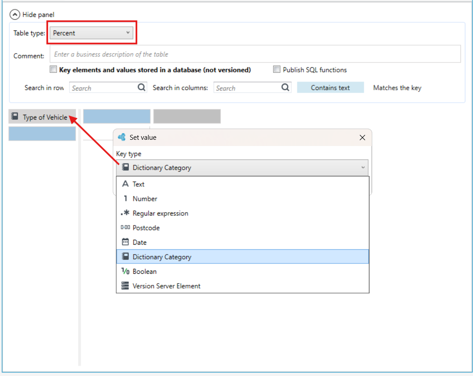This screenshot has width=473, height=376.
Task: Click the book icon beside Type of Vehicle
Action: 15,117
